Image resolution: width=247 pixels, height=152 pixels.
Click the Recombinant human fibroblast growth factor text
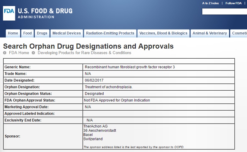[x=130, y=67]
